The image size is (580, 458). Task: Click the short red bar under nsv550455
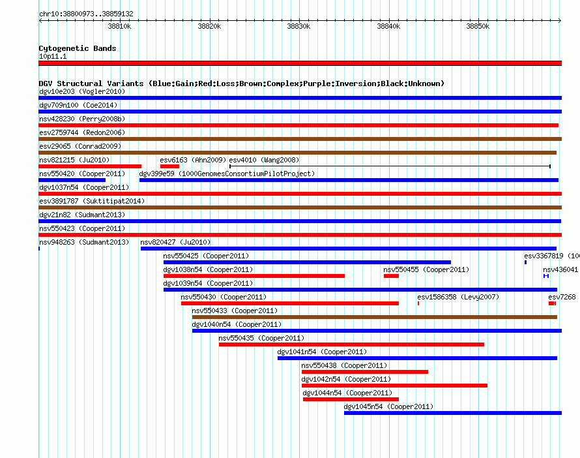(392, 276)
